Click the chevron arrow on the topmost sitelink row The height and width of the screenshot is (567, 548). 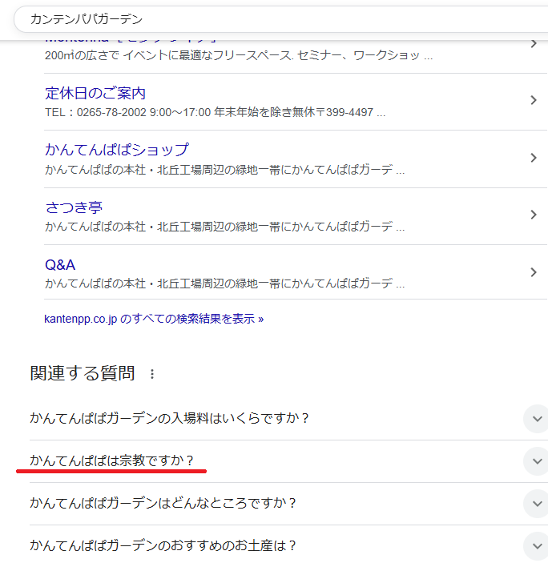(x=534, y=43)
